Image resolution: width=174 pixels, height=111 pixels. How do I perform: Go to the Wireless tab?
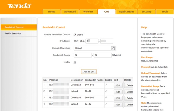coord(88,12)
